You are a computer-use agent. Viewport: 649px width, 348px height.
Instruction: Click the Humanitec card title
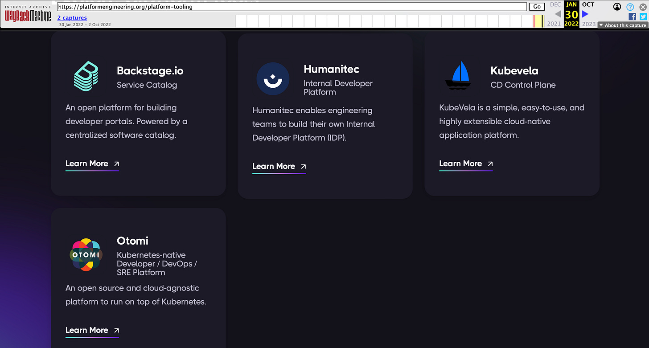(332, 69)
